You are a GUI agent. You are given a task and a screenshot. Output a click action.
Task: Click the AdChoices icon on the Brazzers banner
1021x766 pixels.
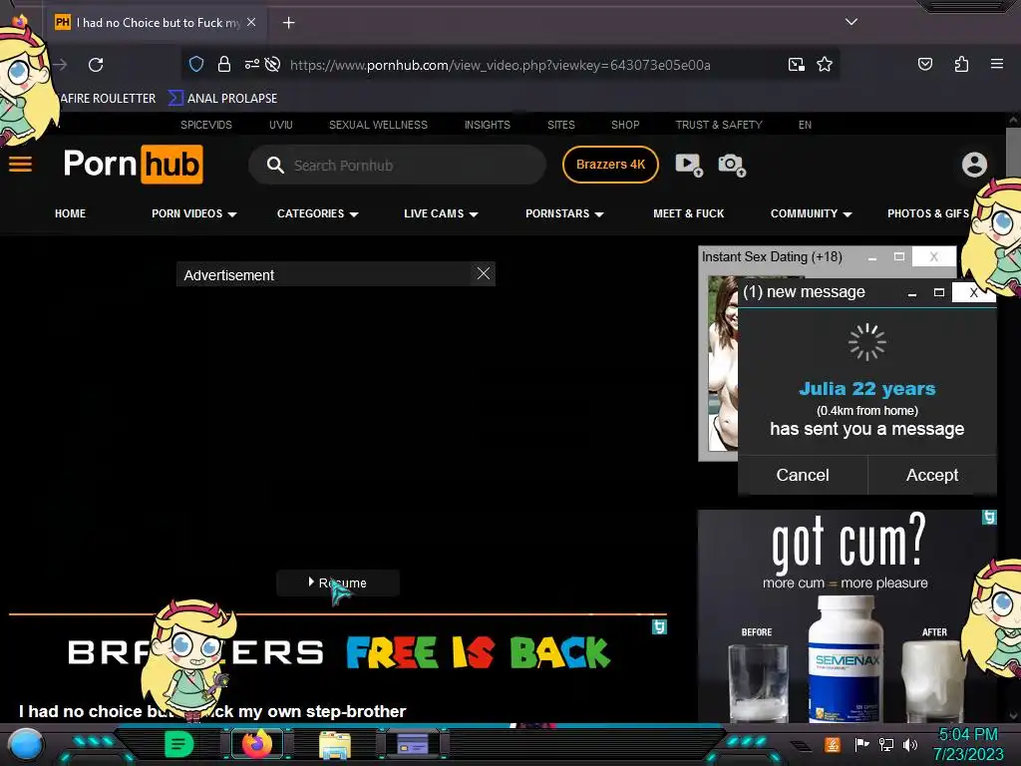click(x=659, y=626)
